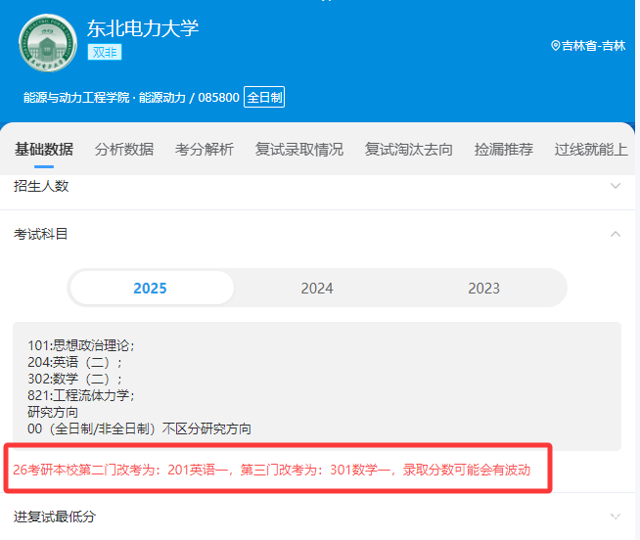Click the location pin icon
640x540 pixels.
(556, 45)
